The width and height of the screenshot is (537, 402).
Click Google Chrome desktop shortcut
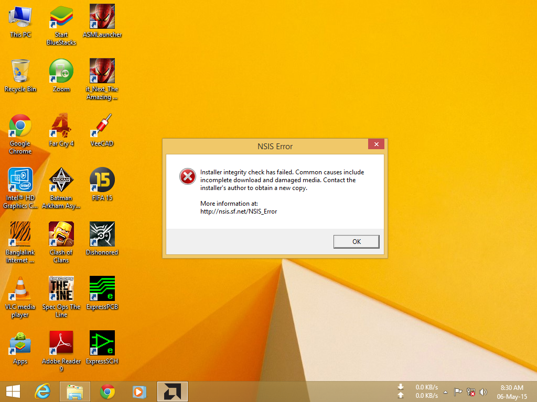[x=20, y=133]
